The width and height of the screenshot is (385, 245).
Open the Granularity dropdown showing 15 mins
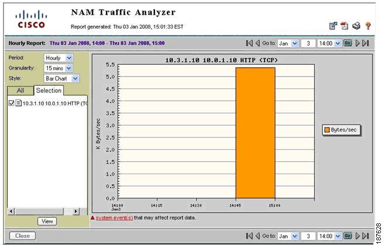click(x=58, y=68)
